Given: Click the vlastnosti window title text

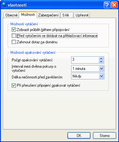Looking at the screenshot, I should 17,5.
